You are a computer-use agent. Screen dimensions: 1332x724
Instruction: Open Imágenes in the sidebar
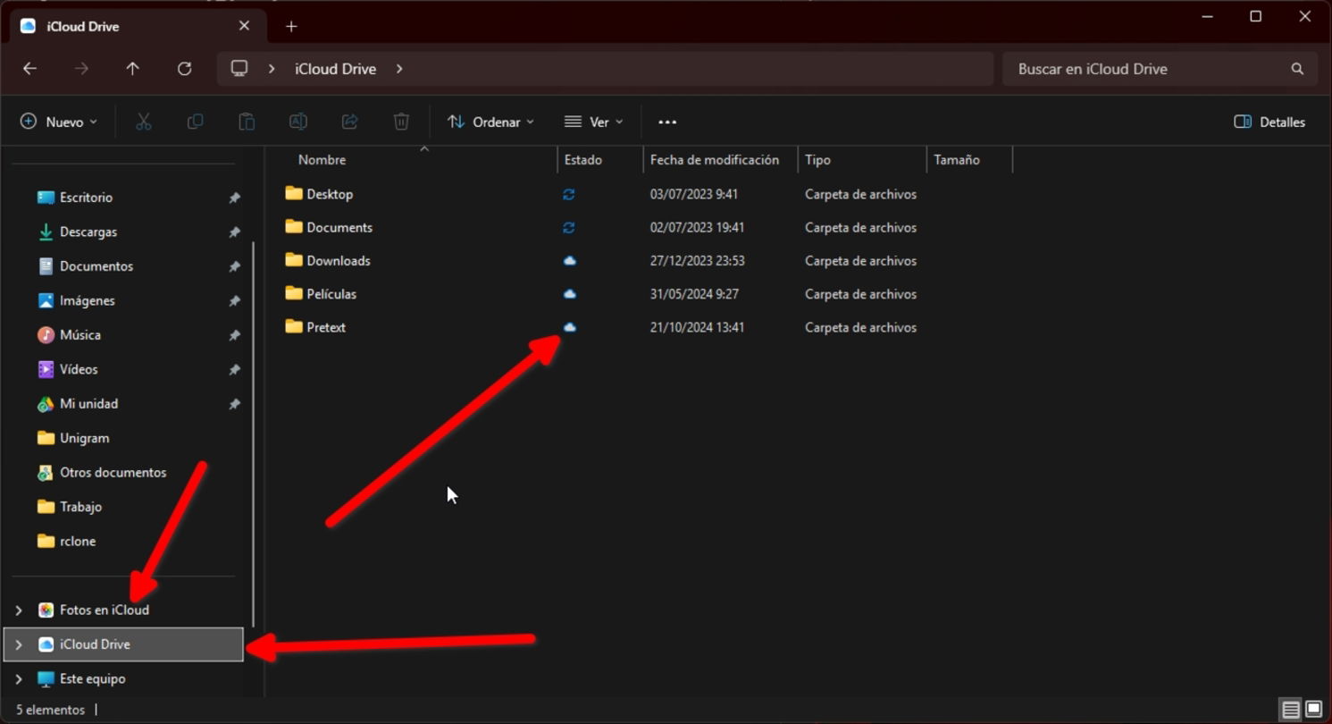87,300
